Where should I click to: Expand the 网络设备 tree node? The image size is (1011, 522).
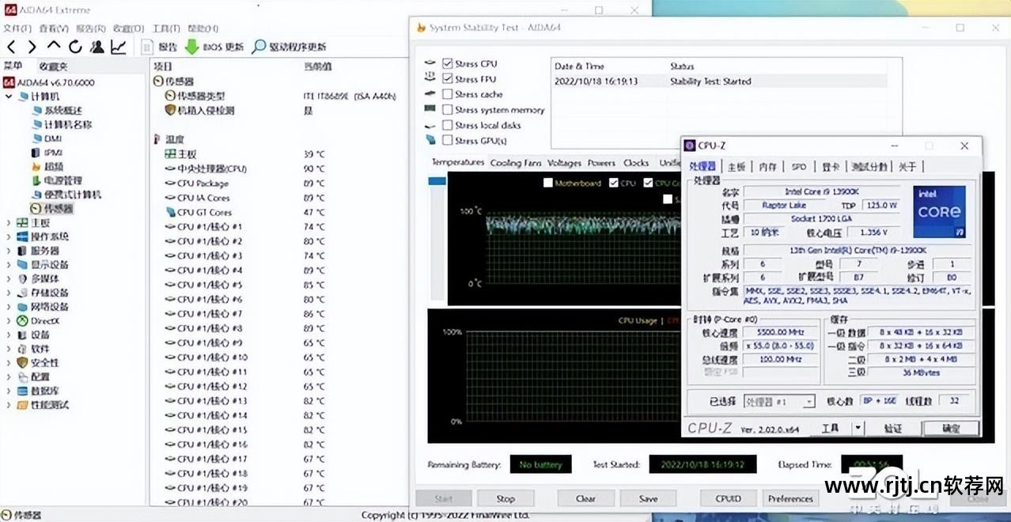pyautogui.click(x=9, y=307)
